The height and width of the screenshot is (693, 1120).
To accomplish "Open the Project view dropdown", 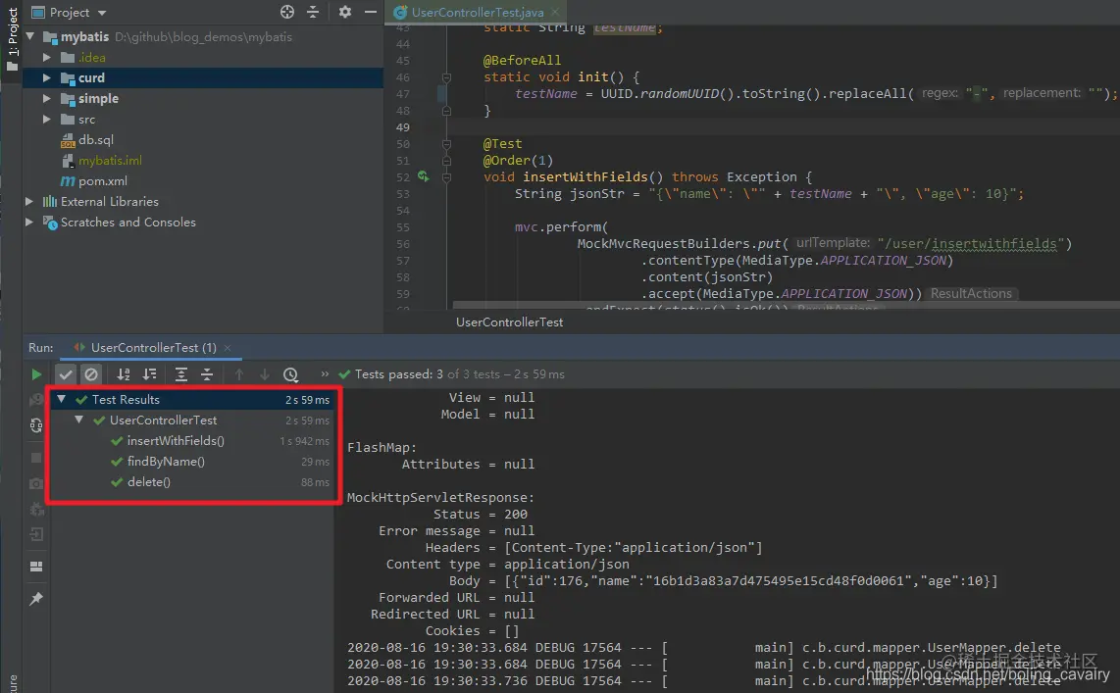I will [70, 12].
